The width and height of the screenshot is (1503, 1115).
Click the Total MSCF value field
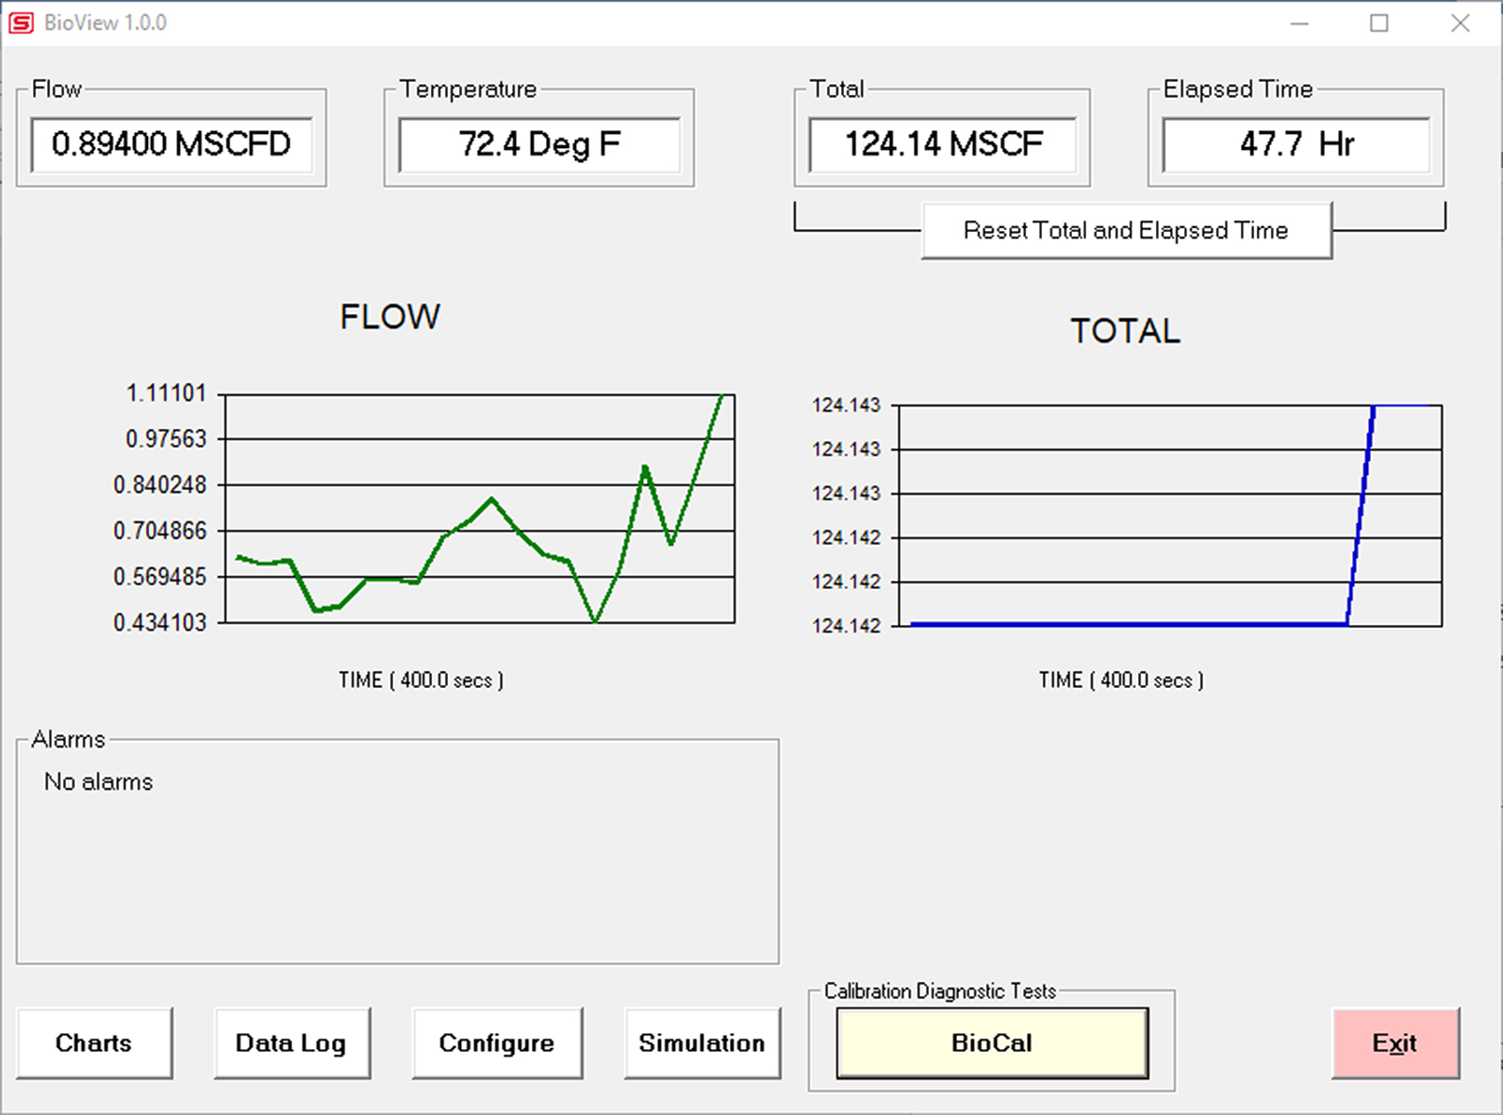(x=943, y=144)
